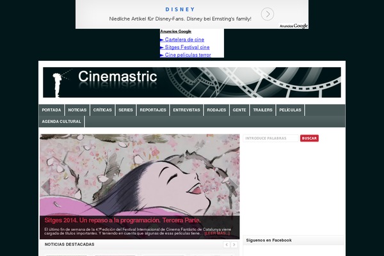Click the Cinemastric header banner logo
Image resolution: width=384 pixels, height=256 pixels.
point(192,83)
